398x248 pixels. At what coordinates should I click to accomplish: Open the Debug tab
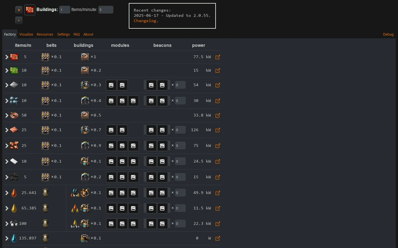[x=388, y=34]
